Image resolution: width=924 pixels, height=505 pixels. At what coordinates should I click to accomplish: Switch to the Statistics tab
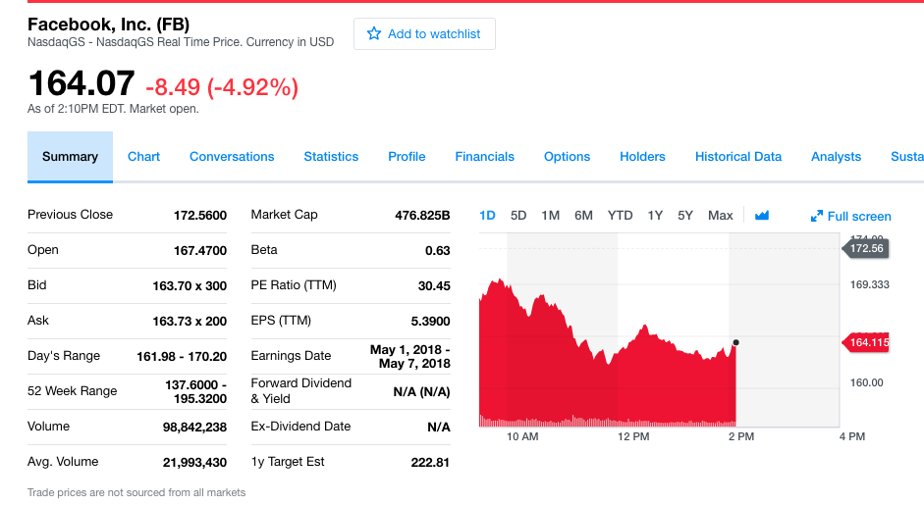tap(331, 157)
